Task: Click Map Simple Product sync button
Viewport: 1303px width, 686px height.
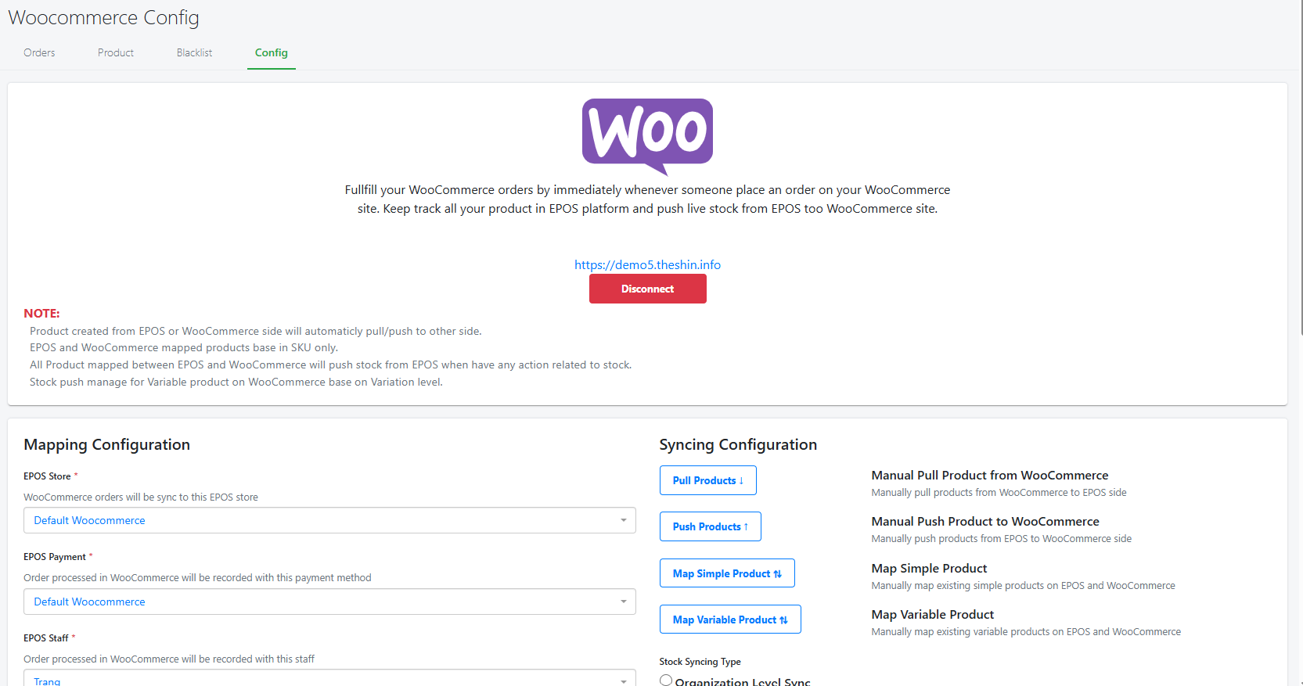Action: [x=727, y=573]
